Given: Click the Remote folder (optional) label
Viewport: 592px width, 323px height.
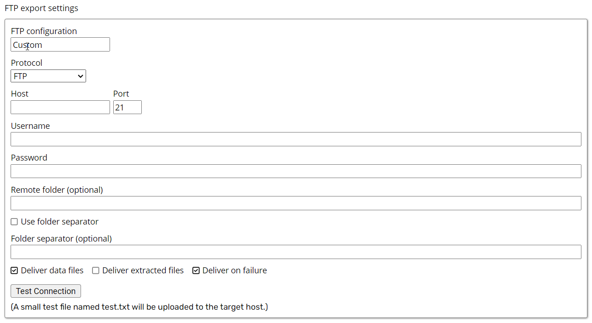Looking at the screenshot, I should pyautogui.click(x=57, y=190).
